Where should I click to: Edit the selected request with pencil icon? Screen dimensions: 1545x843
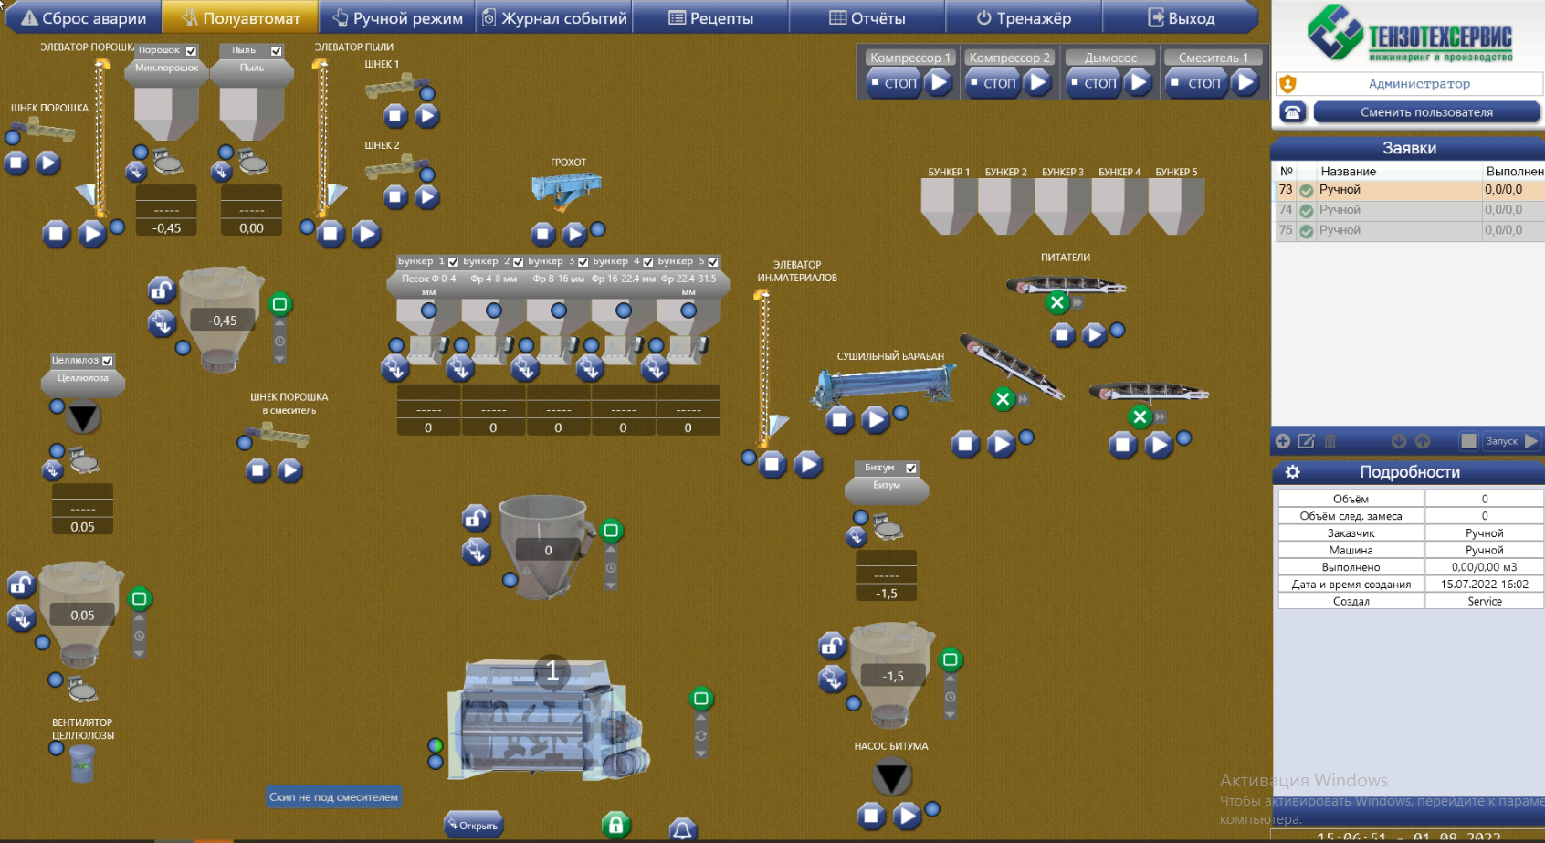point(1306,441)
